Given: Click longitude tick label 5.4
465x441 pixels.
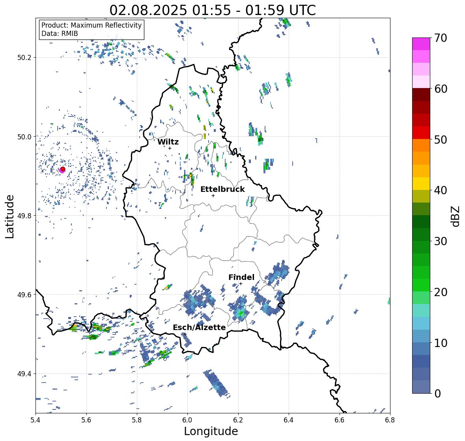Looking at the screenshot, I should point(35,420).
